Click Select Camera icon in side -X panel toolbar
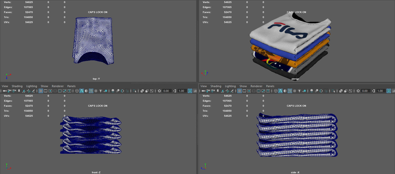Screen dimensions: 395x174 [204, 91]
